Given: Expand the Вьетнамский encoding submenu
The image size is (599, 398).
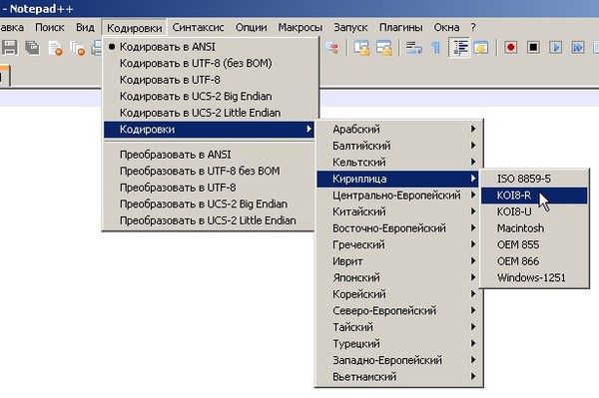Looking at the screenshot, I should (398, 377).
